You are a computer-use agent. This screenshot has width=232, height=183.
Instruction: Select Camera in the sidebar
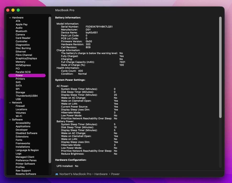[20, 35]
